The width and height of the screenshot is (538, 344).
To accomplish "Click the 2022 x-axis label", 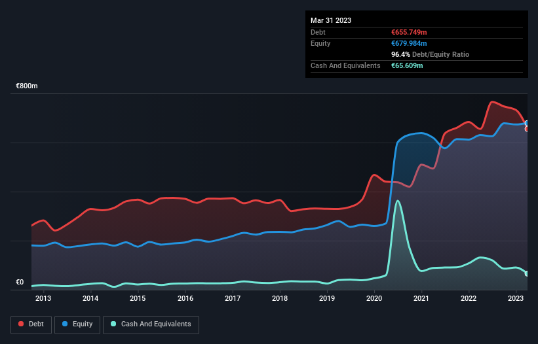I will point(469,298).
